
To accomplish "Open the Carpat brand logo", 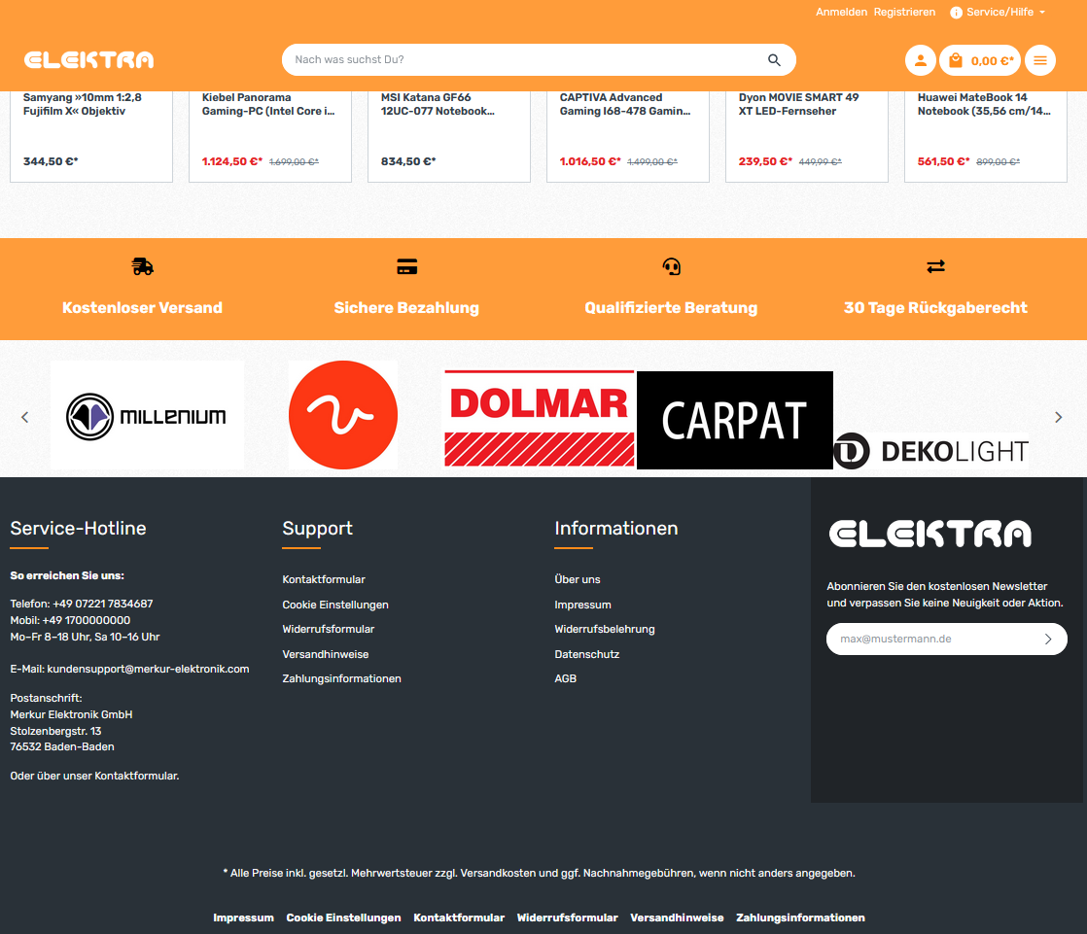I will coord(735,420).
